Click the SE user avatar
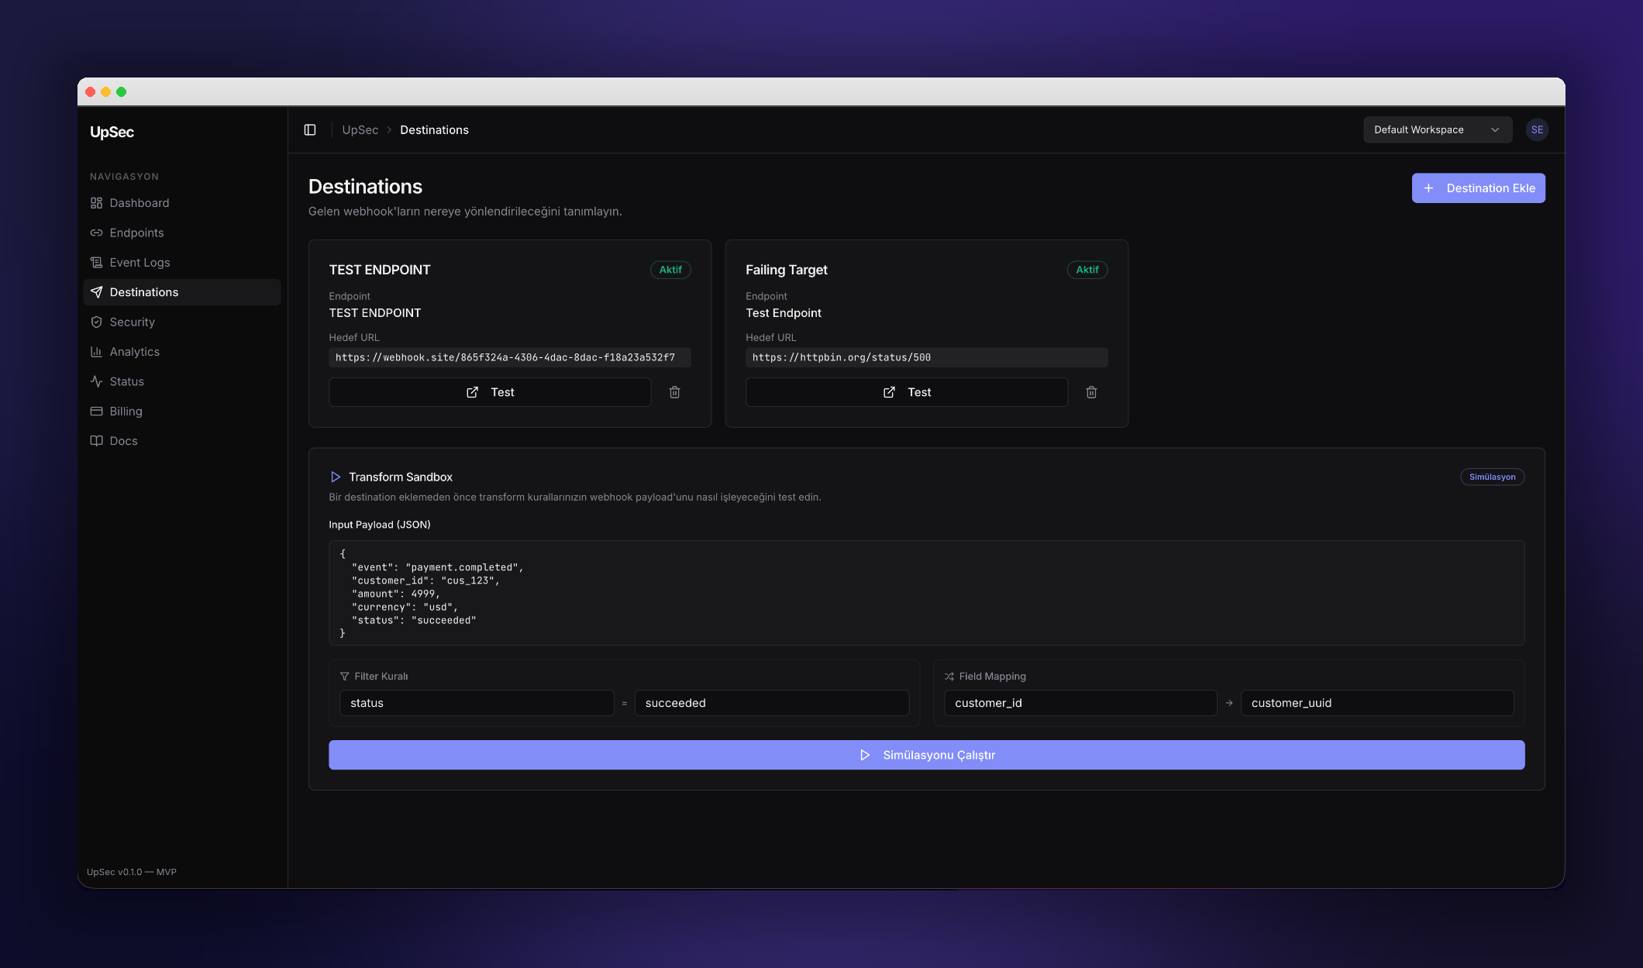The image size is (1643, 968). coord(1537,130)
